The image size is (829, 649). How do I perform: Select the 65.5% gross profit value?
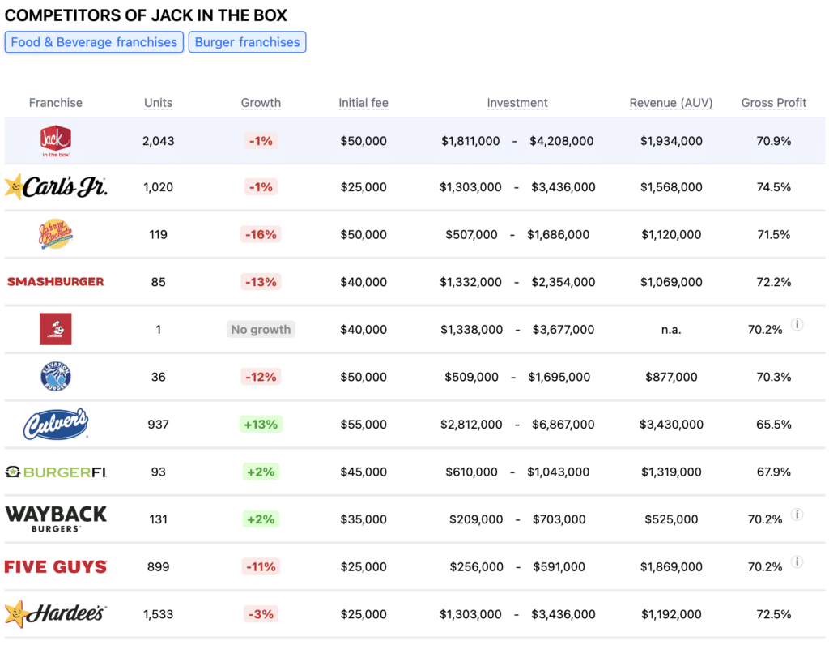[x=773, y=425]
